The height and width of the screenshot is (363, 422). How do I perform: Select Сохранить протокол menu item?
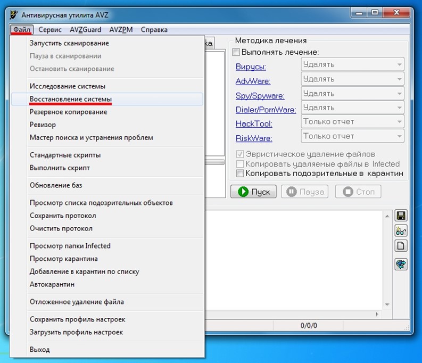click(x=107, y=216)
